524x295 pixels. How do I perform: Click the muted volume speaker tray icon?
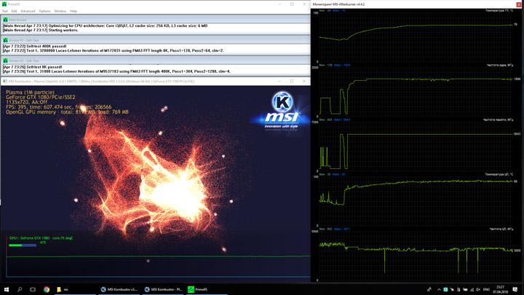tap(478, 289)
